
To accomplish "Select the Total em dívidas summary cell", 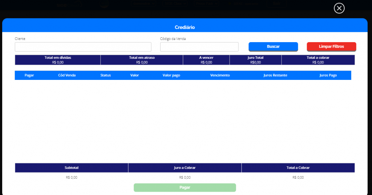I will pos(58,60).
